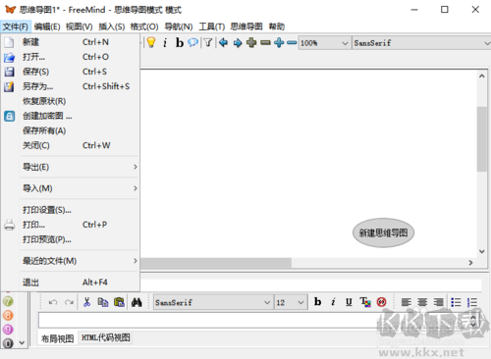This screenshot has width=491, height=359.
Task: Choose 打开... from the file menu
Action: coord(71,57)
